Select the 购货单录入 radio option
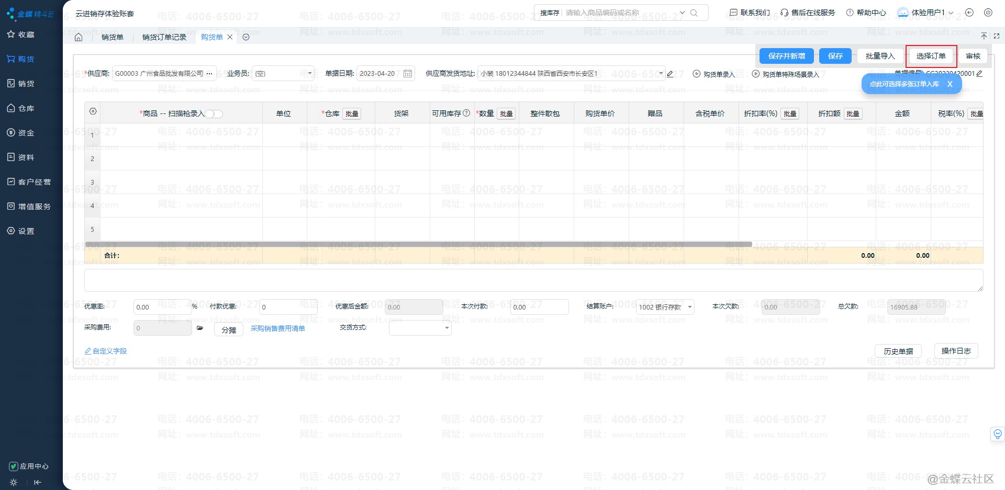The image size is (1005, 490). point(697,74)
